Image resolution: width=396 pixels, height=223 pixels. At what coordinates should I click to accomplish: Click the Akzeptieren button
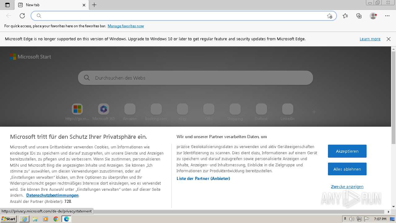(347, 151)
